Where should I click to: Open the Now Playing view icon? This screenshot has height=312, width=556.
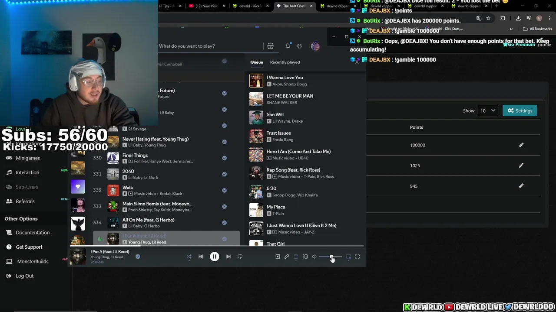[x=278, y=257]
